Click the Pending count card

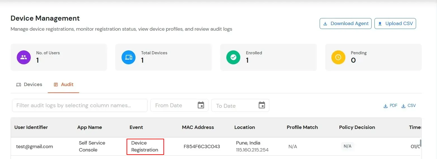click(373, 57)
